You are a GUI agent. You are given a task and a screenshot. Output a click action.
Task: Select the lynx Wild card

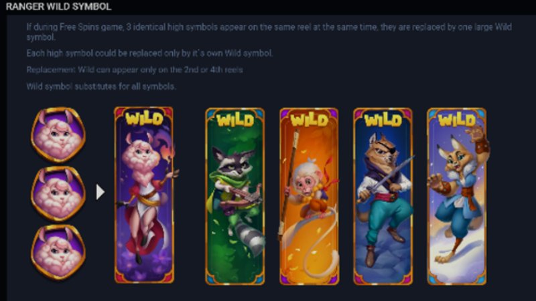point(457,196)
